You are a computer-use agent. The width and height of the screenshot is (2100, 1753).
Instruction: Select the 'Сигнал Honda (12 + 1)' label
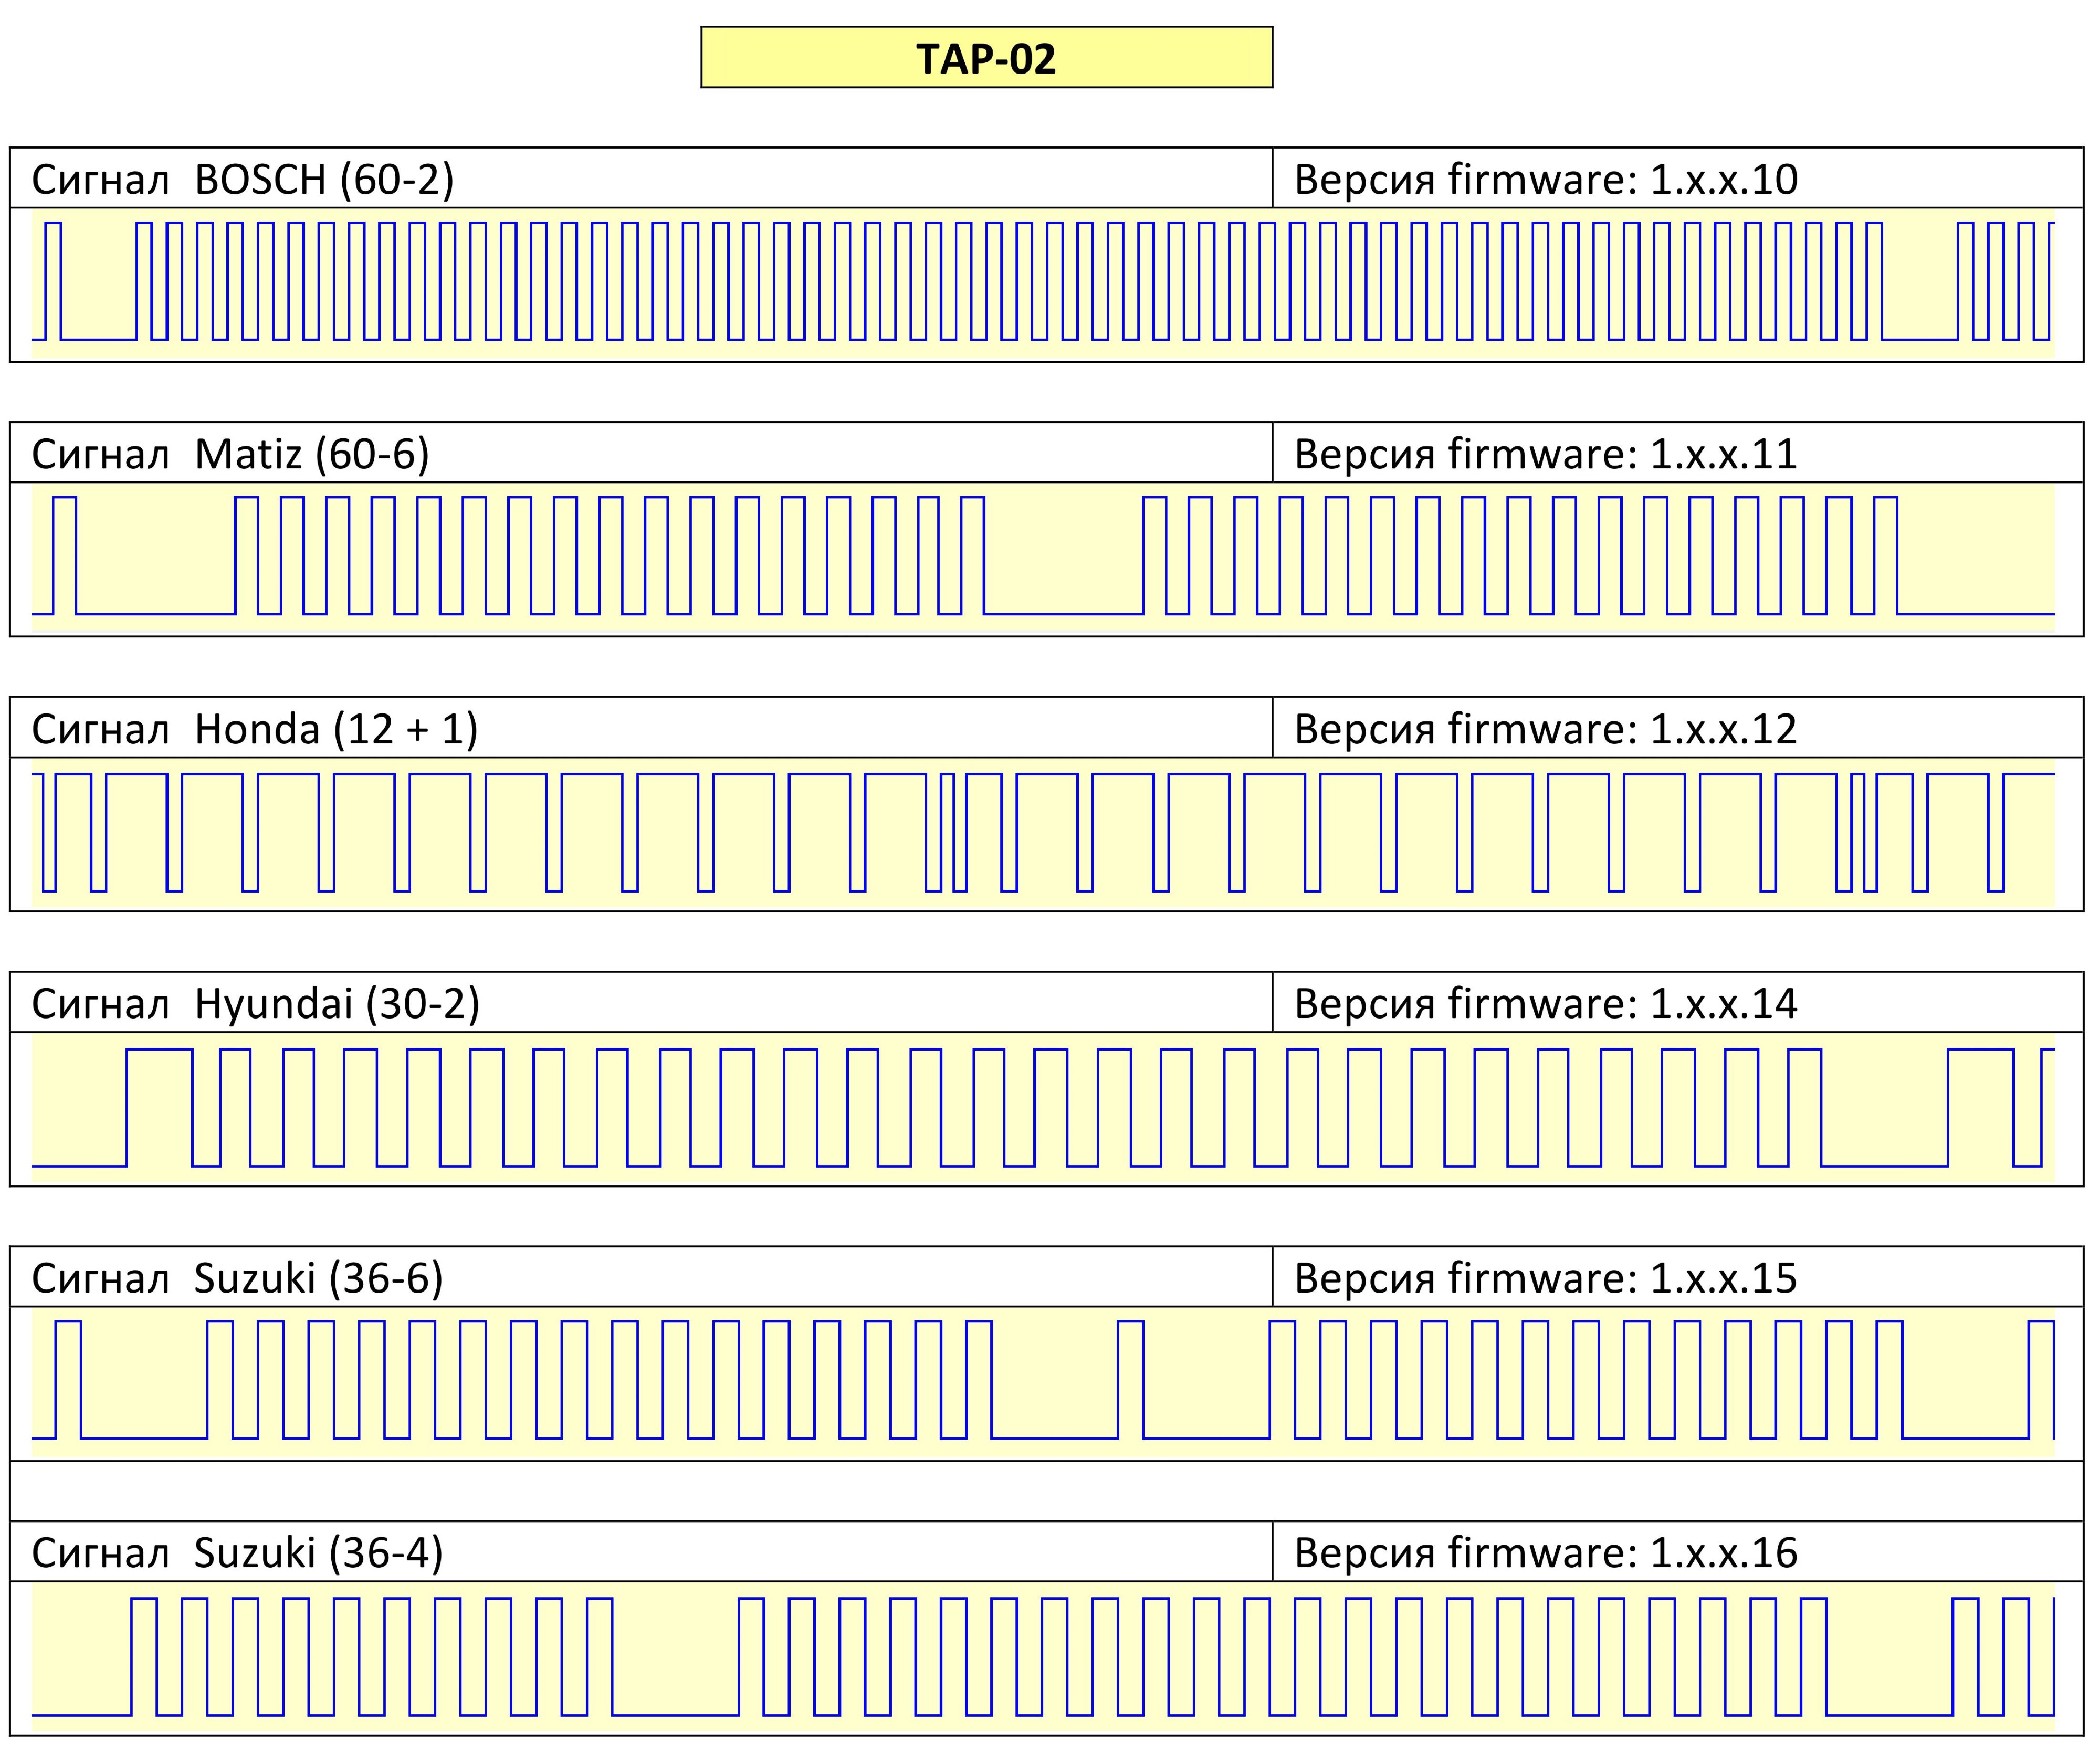[x=255, y=729]
